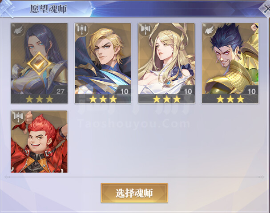Click three-star rating under gold-armored man
270x213 pixels.
click(230, 99)
